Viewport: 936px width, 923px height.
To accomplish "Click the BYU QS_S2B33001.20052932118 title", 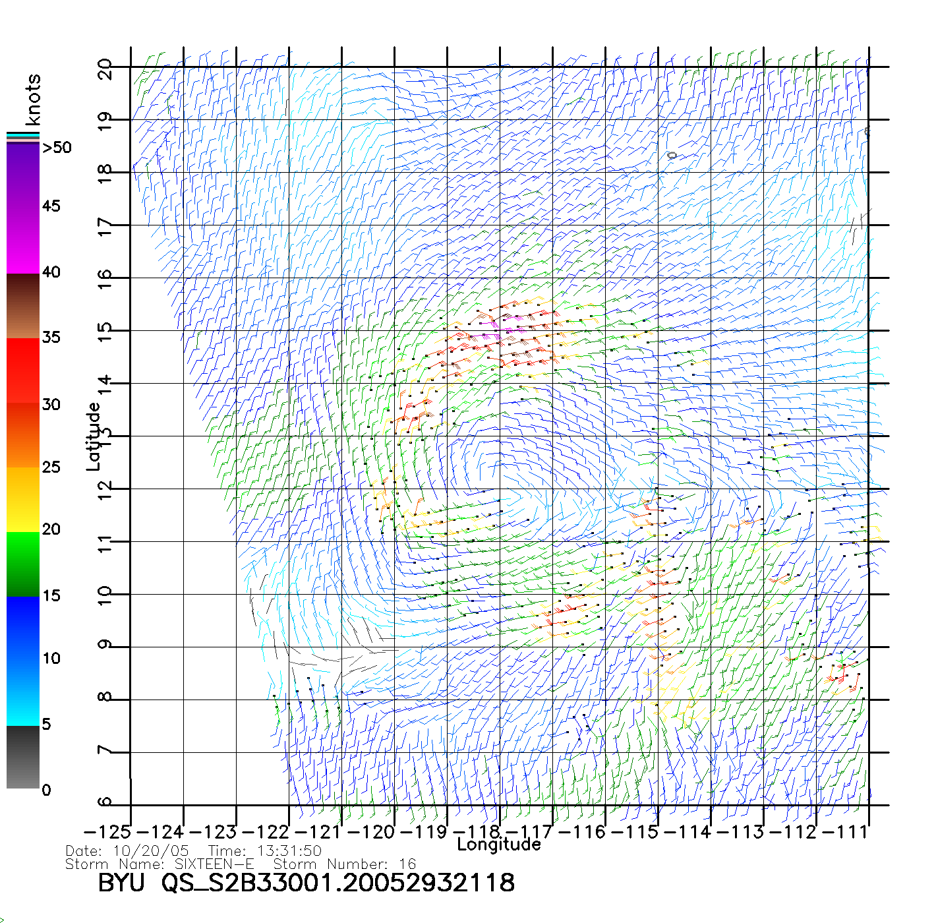I will pos(306,883).
